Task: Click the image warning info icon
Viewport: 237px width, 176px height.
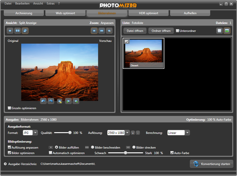Action: 60,101
